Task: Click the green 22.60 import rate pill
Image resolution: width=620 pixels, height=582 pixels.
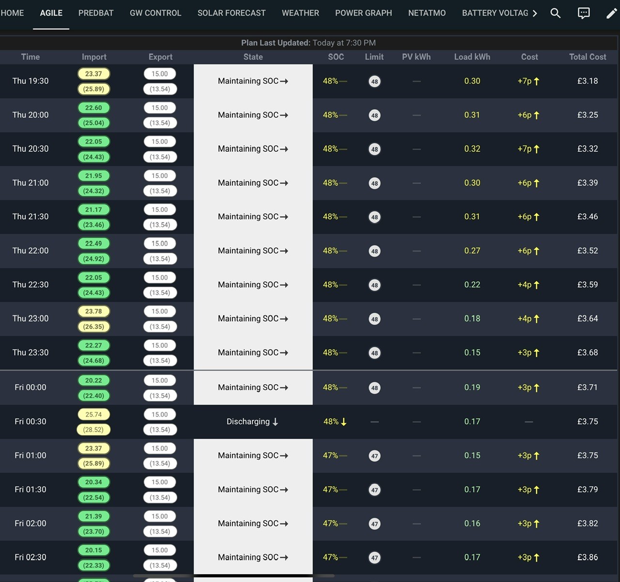Action: point(93,108)
